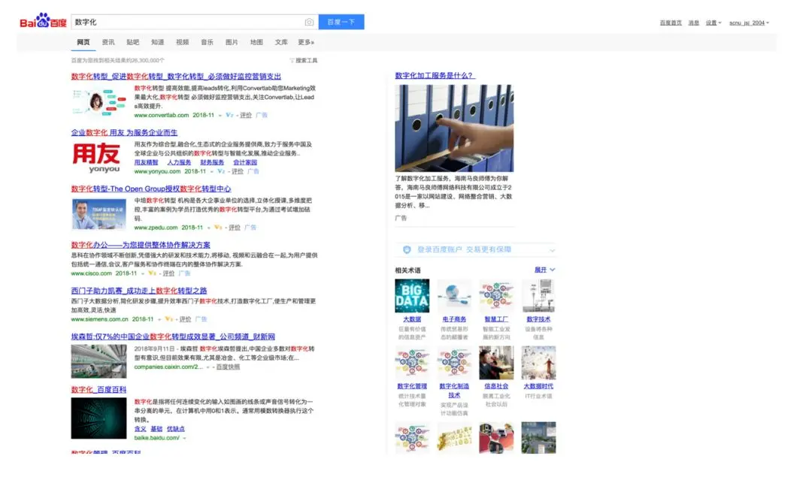Screen dimensions: 812x486
Task: Click the blue binders ad image
Action: coord(454,128)
